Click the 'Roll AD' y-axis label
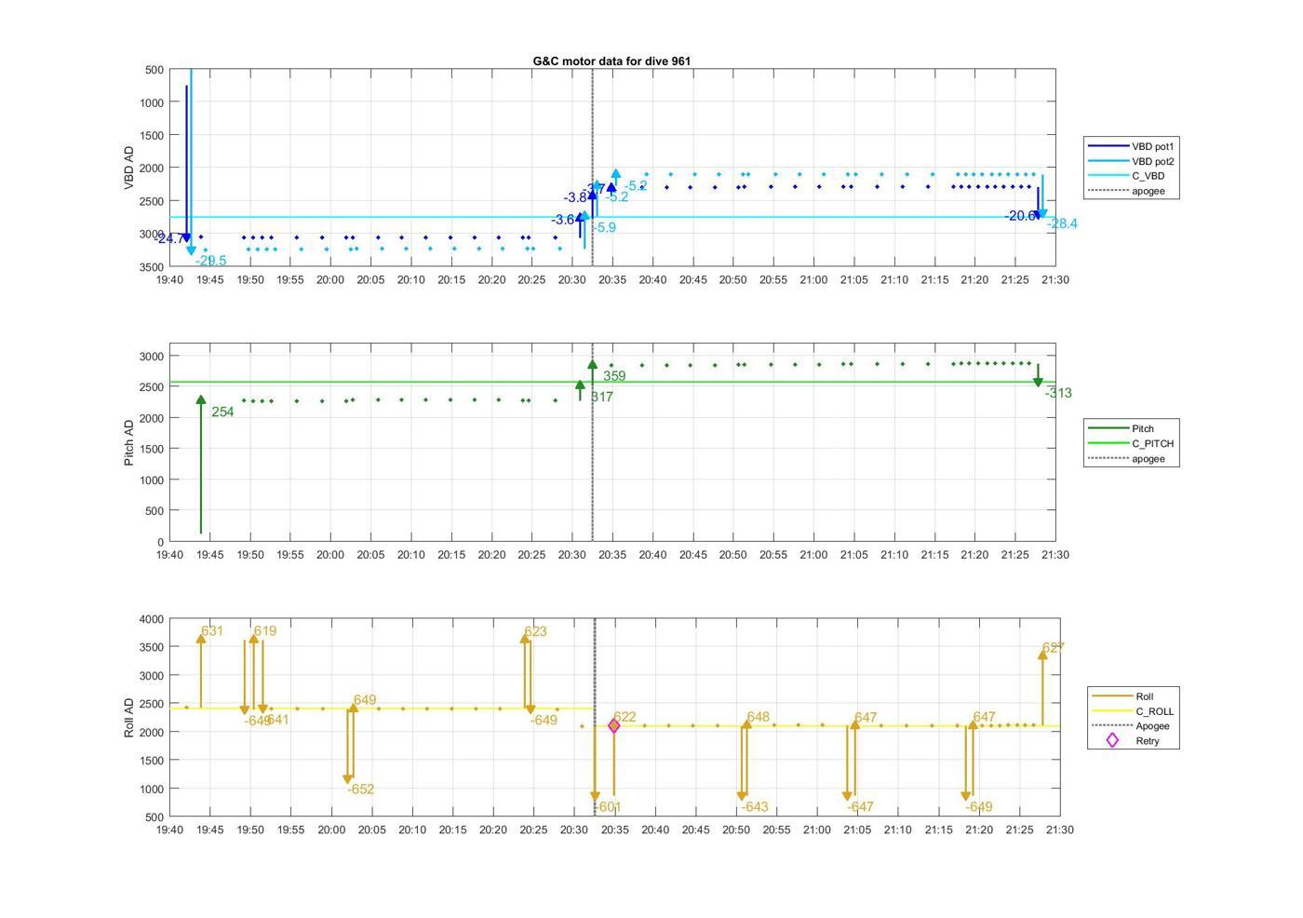Screen dimensions: 1303x918 pyautogui.click(x=129, y=717)
